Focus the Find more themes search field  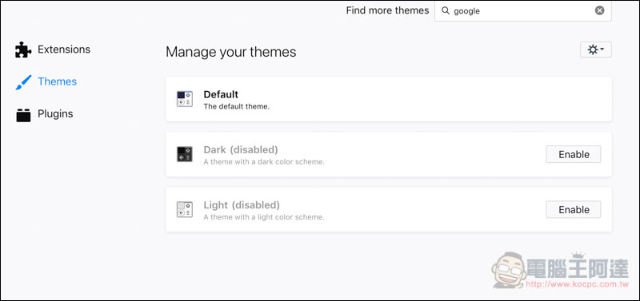pyautogui.click(x=523, y=10)
